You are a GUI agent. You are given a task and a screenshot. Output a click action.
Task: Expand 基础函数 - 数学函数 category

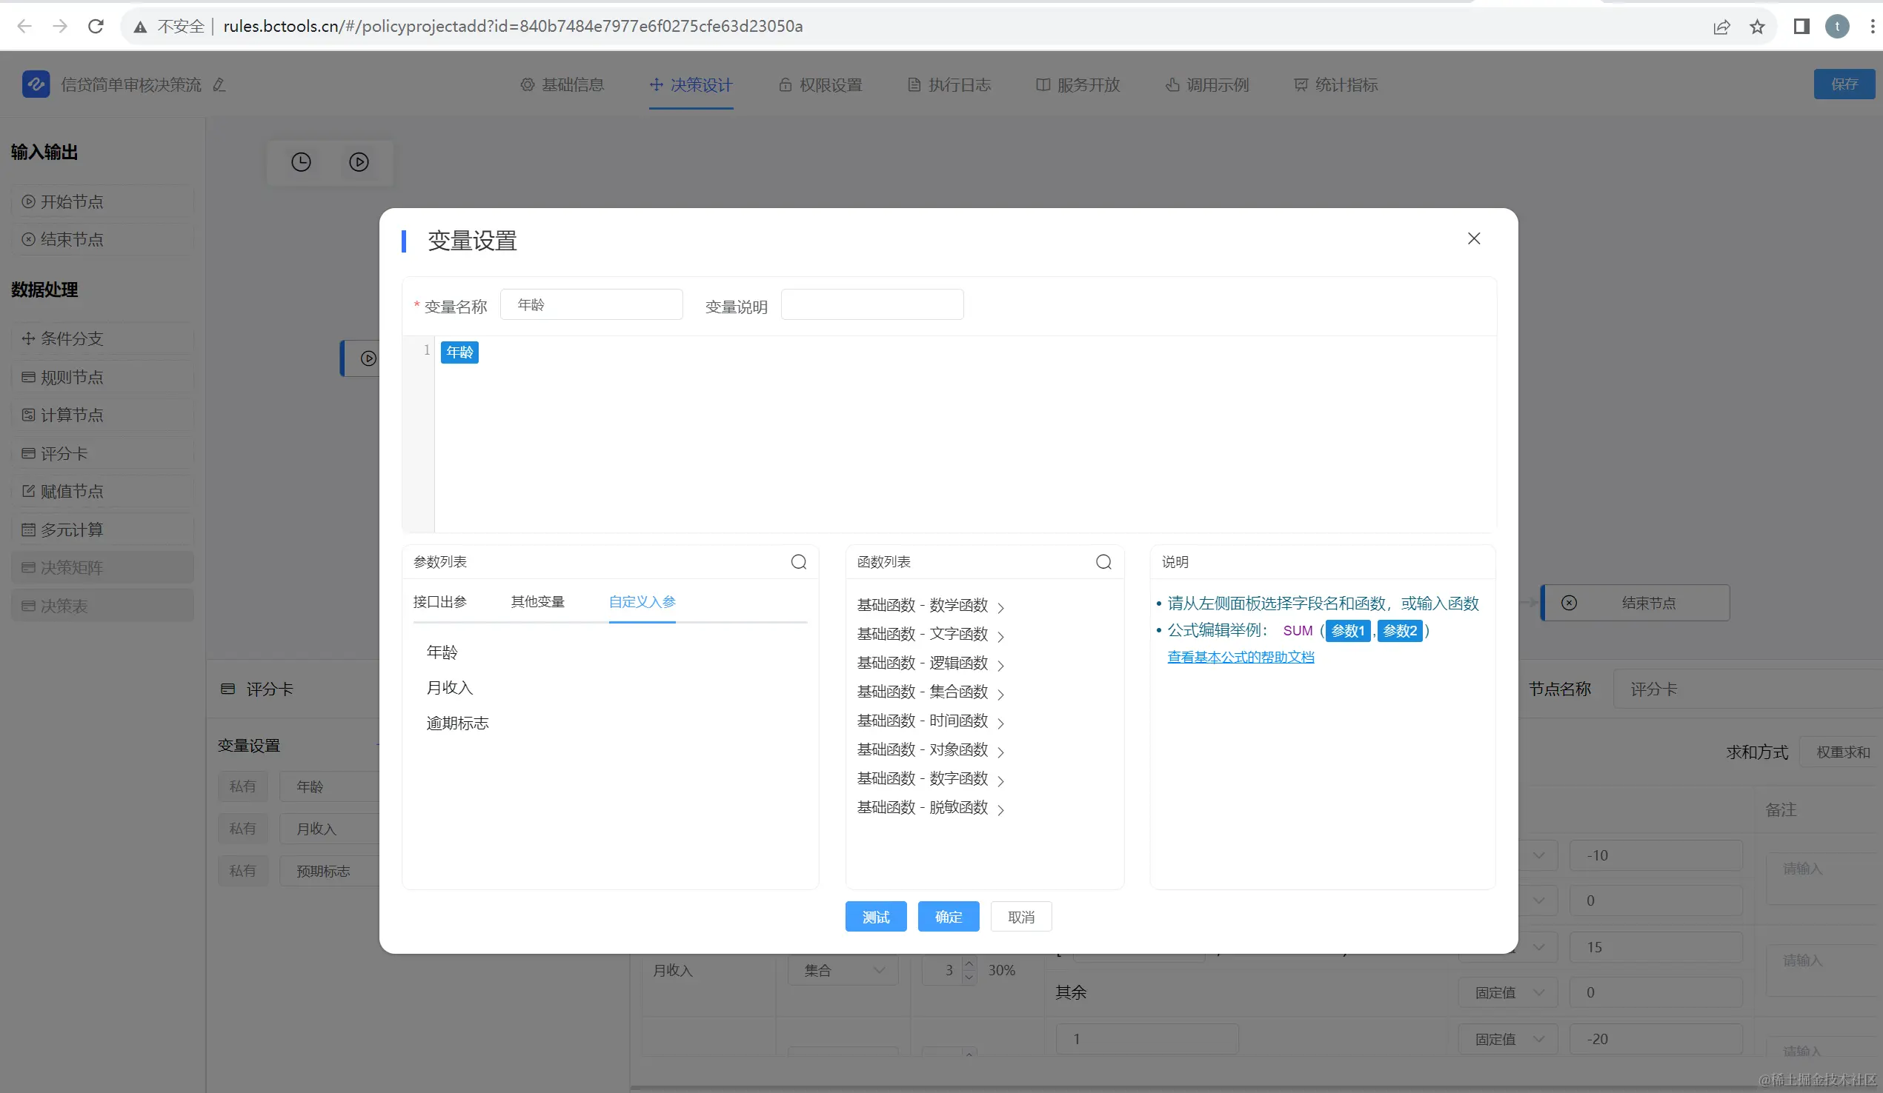pyautogui.click(x=930, y=606)
